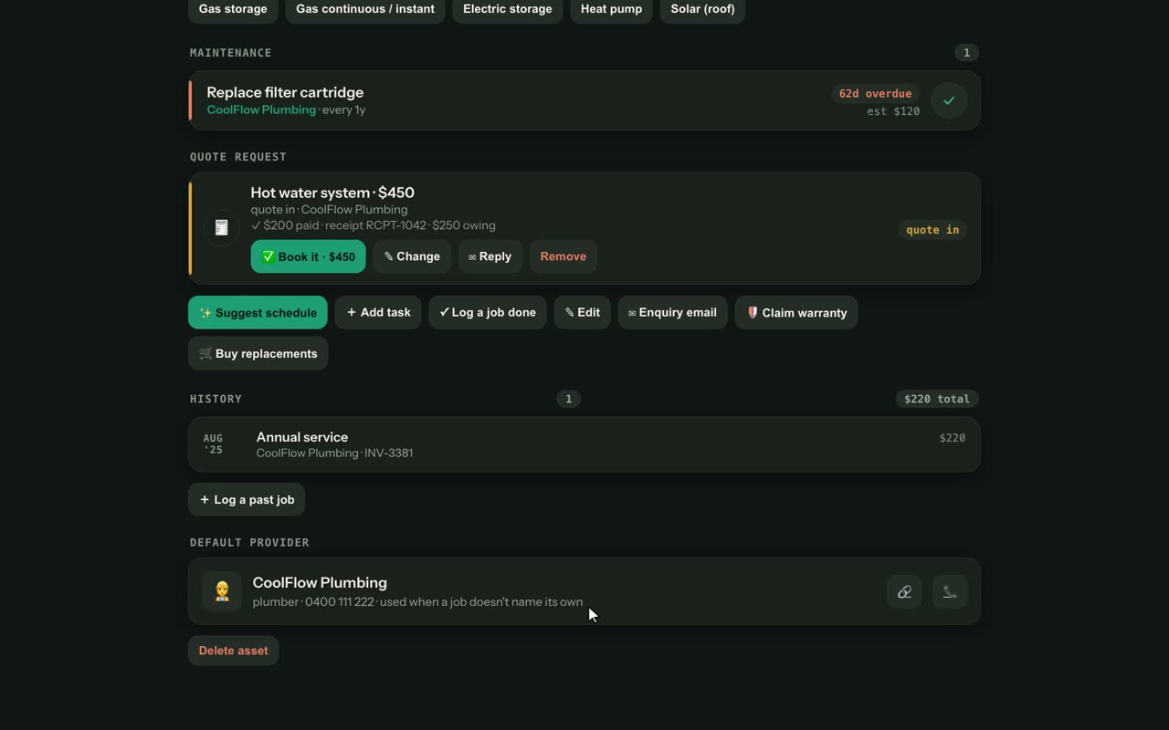
Task: Reply to the CoolFlow Plumbing quote
Action: [490, 256]
